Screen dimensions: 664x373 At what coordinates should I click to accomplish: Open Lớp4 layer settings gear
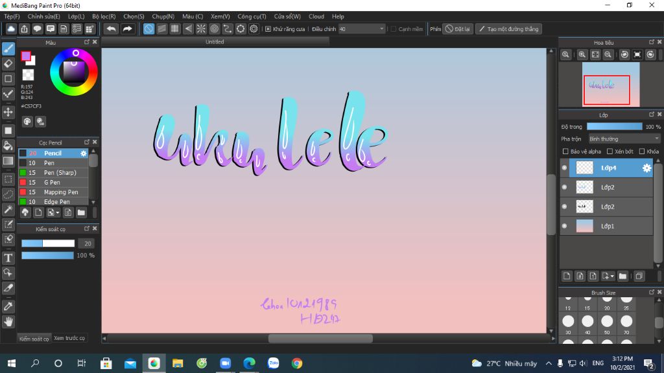pos(646,168)
